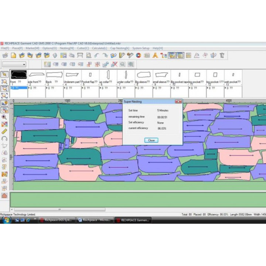Click the house-shaped icon at left toolbar bottom
Screen dimensions: 266x266
[4, 195]
